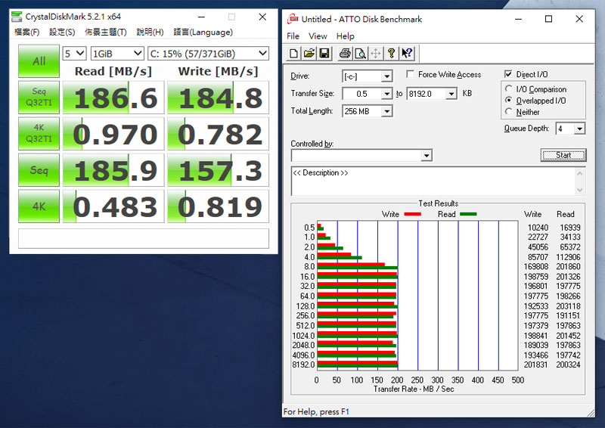Click the Seq Q32T1 test button
Screen dimensions: 605x428
[x=39, y=97]
